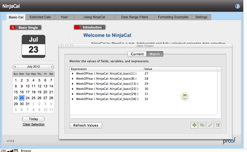Go to next month in calendar

pos(52,67)
